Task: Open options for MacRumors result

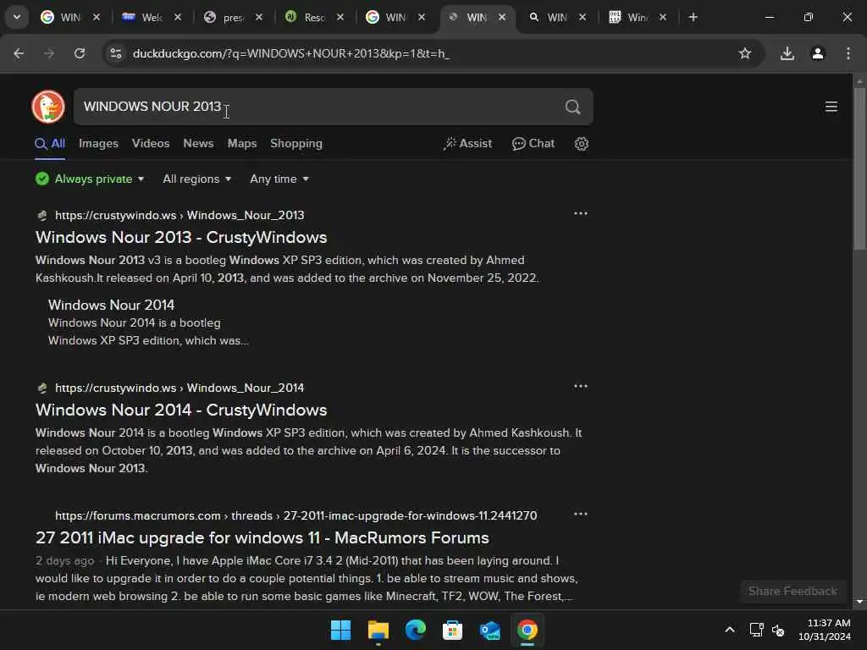Action: pyautogui.click(x=581, y=514)
